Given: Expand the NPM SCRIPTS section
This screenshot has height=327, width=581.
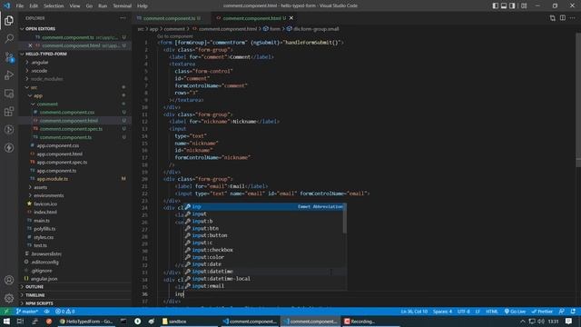Looking at the screenshot, I should [75, 303].
